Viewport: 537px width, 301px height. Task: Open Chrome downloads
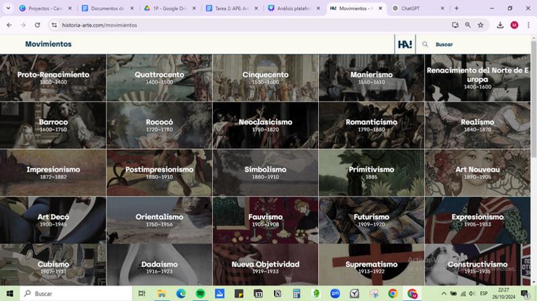tap(500, 25)
